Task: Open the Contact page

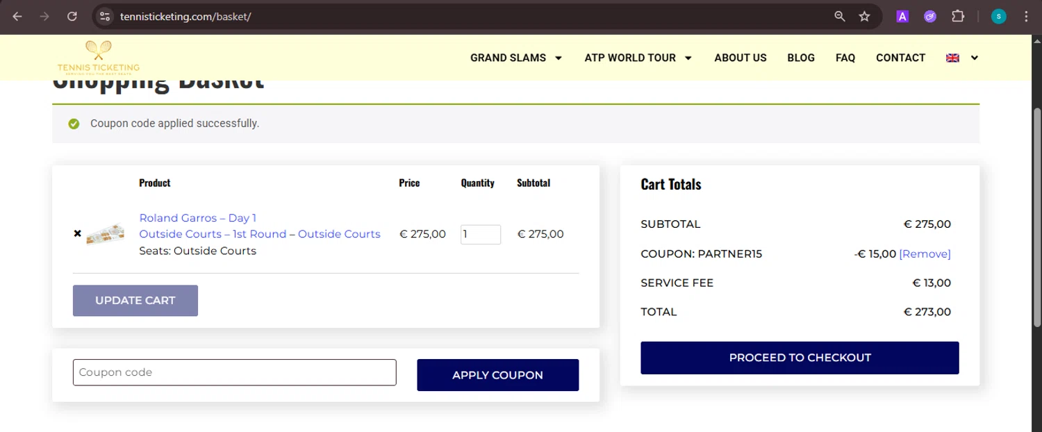Action: point(900,58)
